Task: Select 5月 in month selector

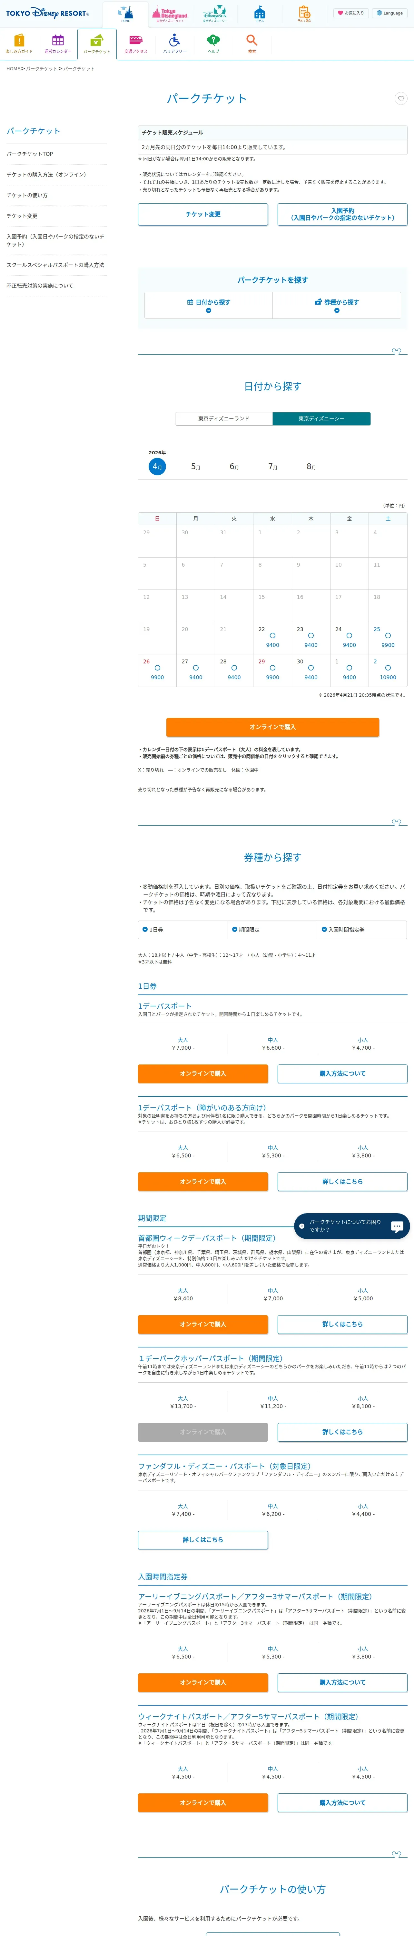Action: [x=195, y=467]
